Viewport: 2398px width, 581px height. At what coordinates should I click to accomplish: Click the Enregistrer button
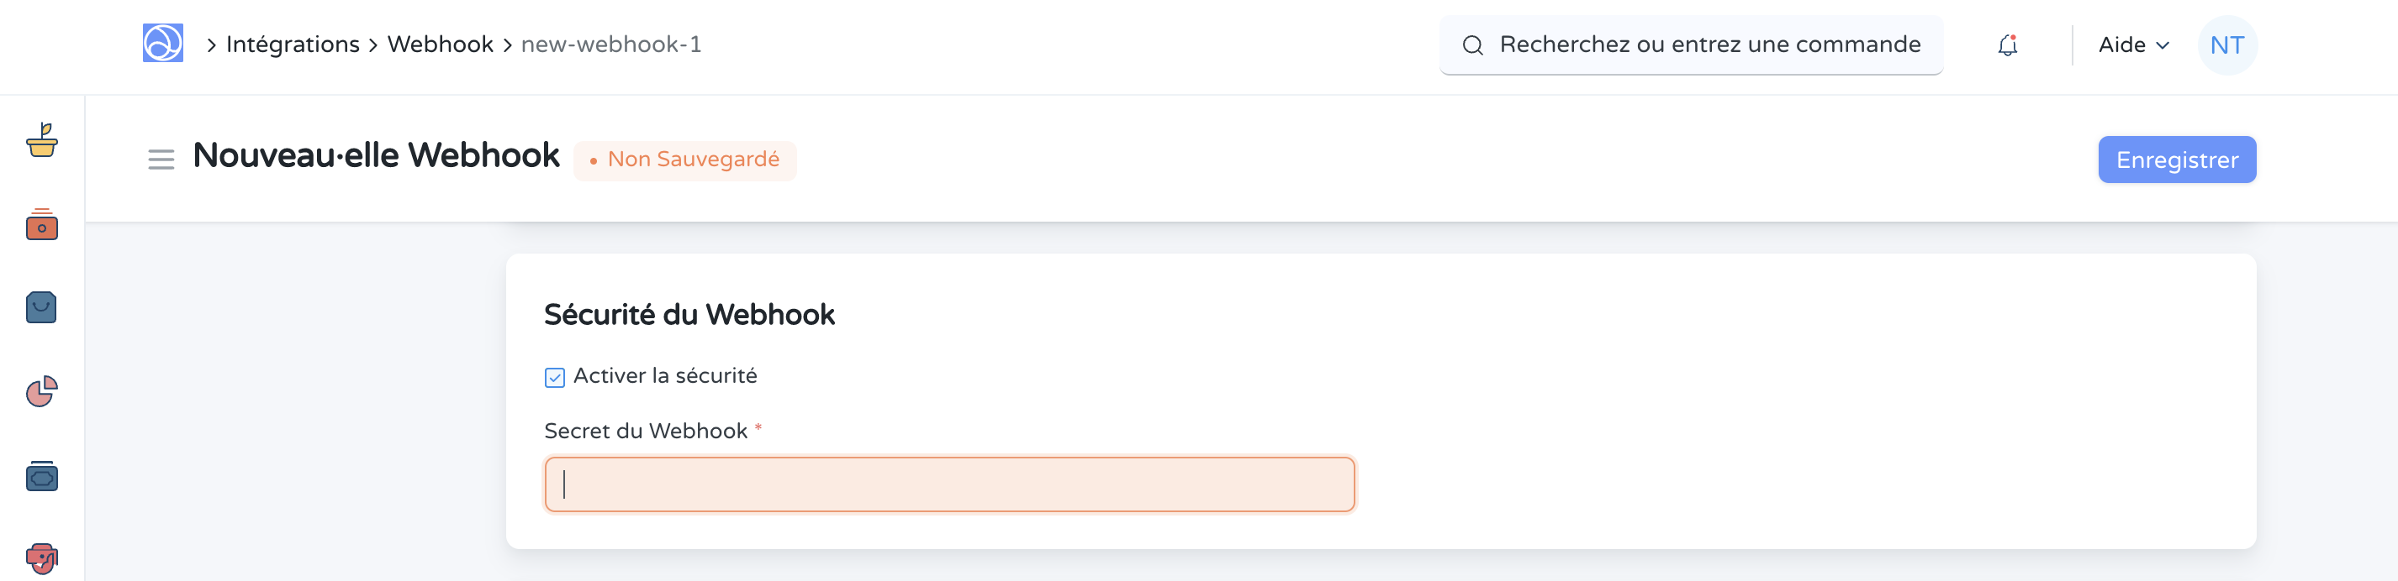2178,159
